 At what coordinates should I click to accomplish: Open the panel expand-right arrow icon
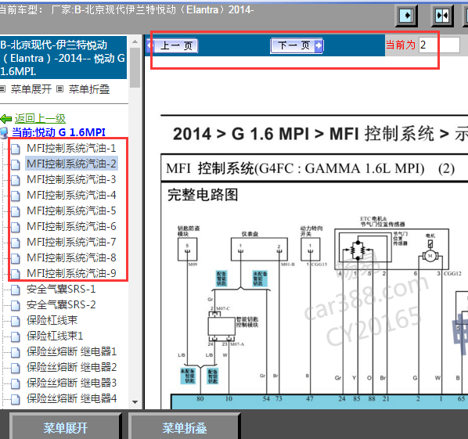406,15
